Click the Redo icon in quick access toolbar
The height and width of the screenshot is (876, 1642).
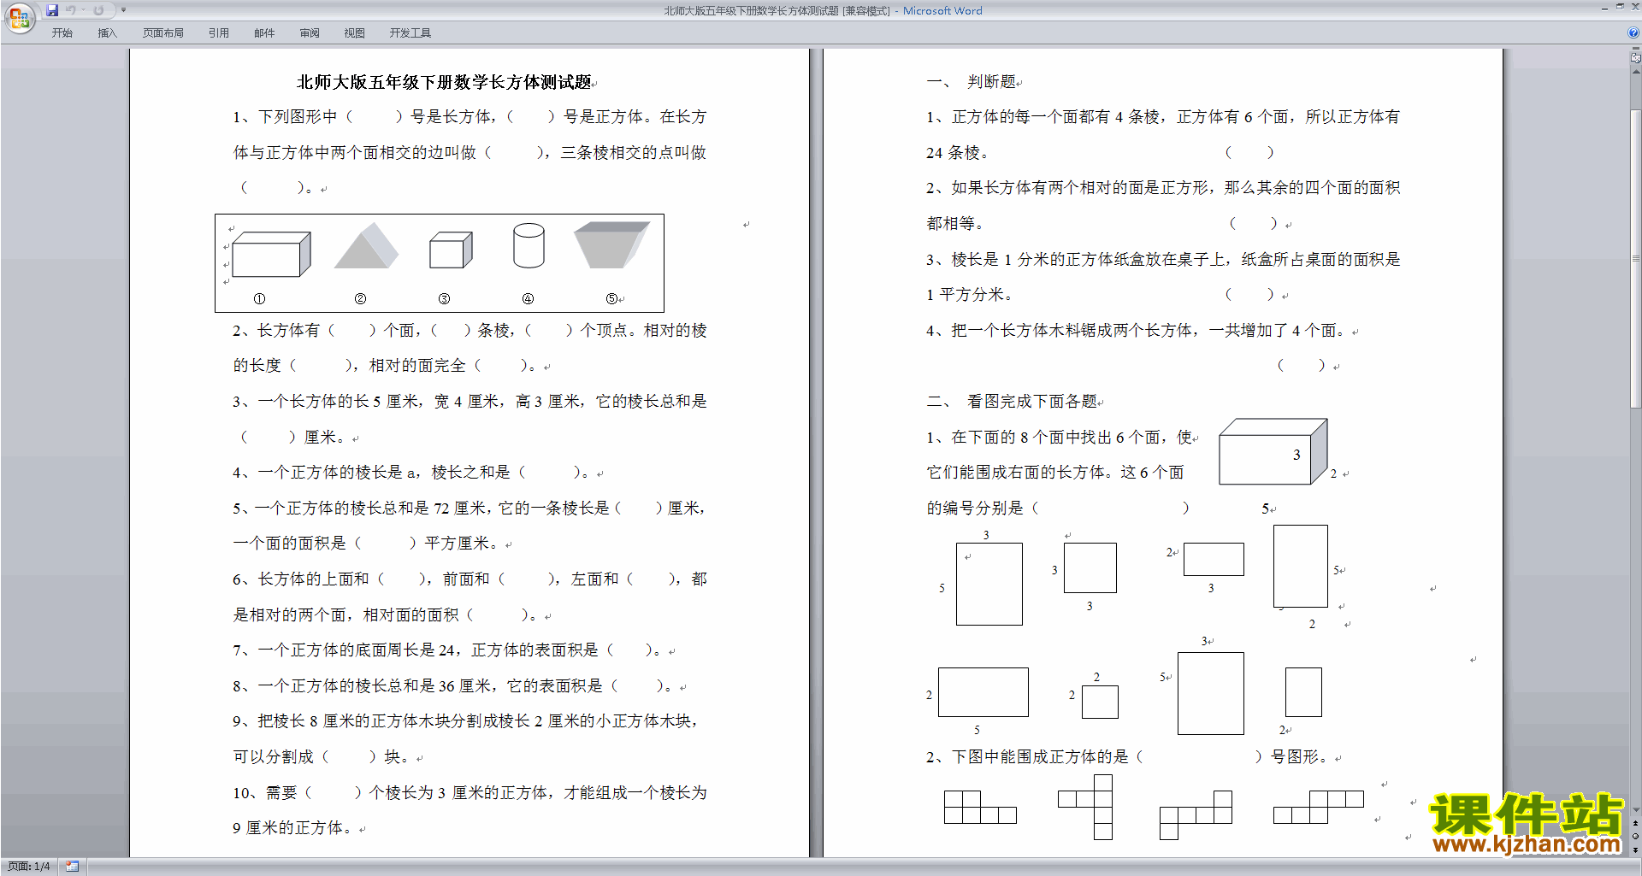(x=98, y=10)
